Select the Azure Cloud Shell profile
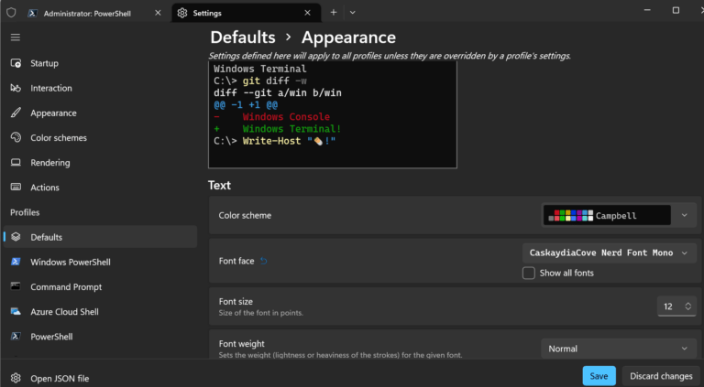Screen dimensions: 704x387 tap(100, 311)
